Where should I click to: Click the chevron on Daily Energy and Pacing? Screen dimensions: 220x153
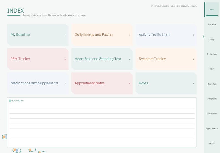[129, 35]
